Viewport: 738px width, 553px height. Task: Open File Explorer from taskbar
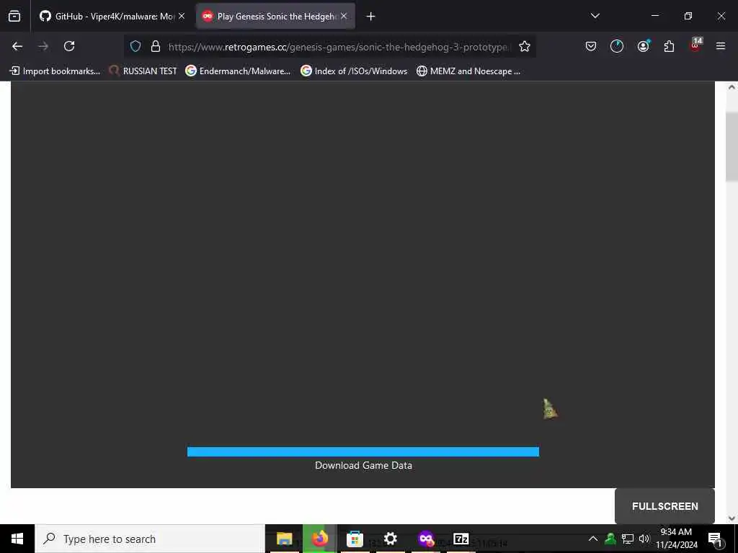coord(284,539)
